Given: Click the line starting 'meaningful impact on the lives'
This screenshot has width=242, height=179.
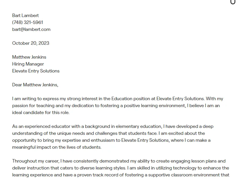Looking at the screenshot, I should point(57,147).
